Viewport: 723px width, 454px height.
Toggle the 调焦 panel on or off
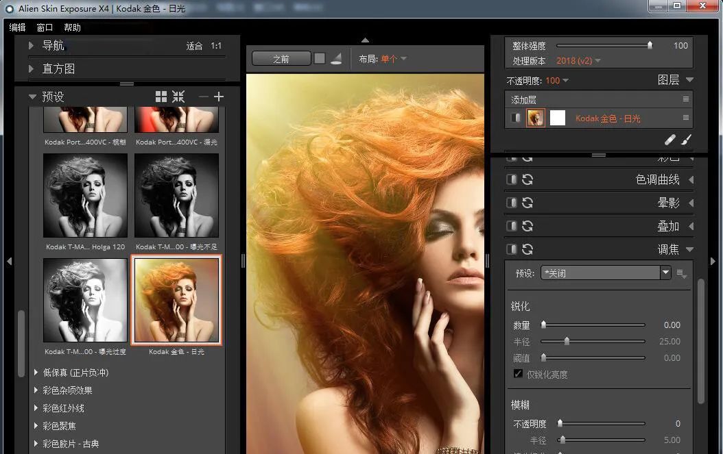coord(511,249)
